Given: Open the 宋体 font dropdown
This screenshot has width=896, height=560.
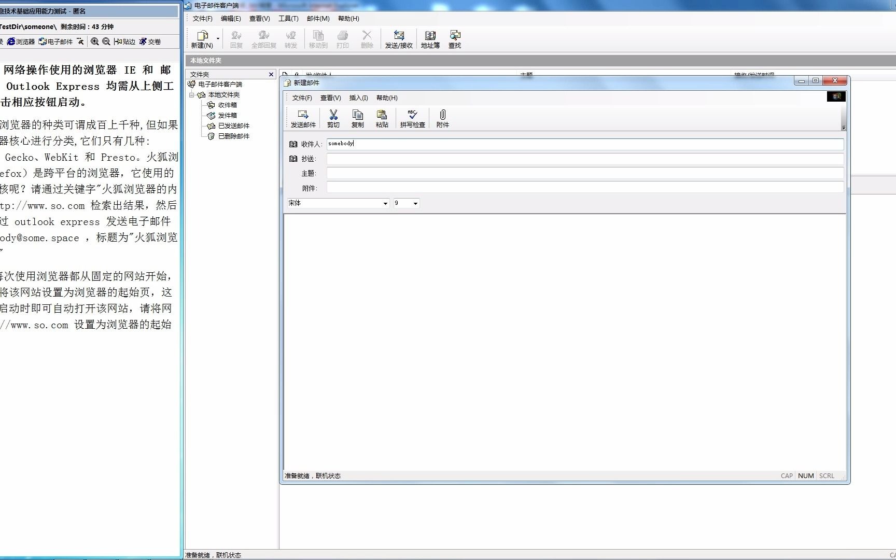Looking at the screenshot, I should [385, 203].
